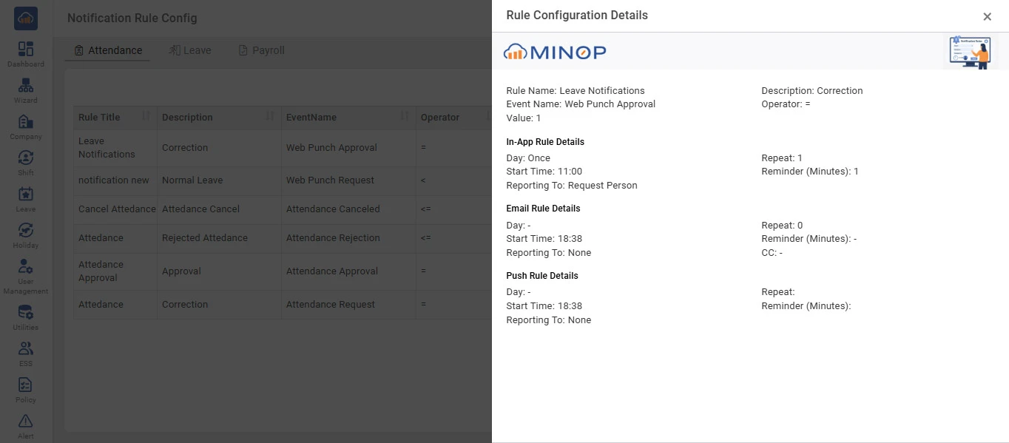This screenshot has height=443, width=1009.
Task: Switch to the Leave tab
Action: (190, 50)
